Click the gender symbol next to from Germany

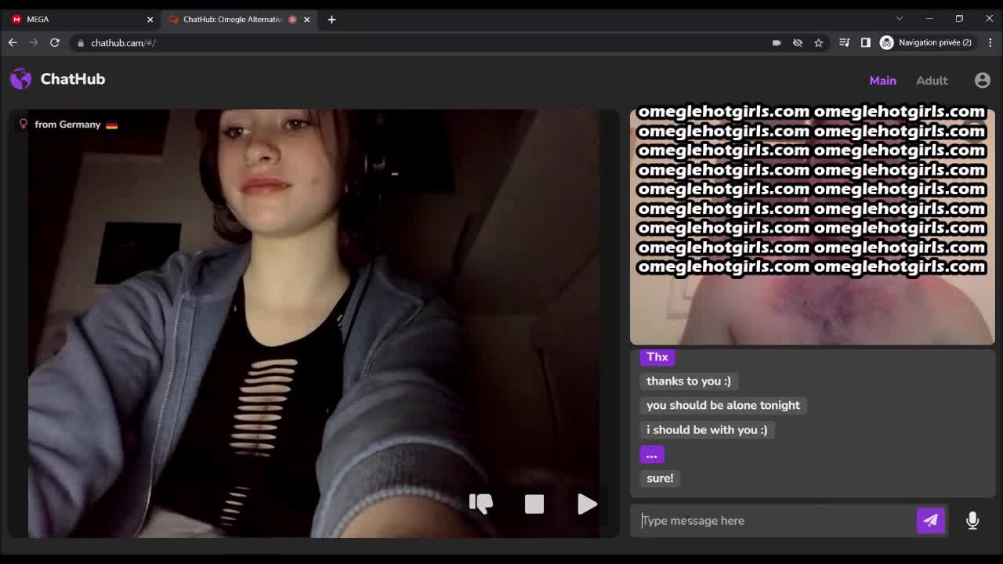coord(24,124)
